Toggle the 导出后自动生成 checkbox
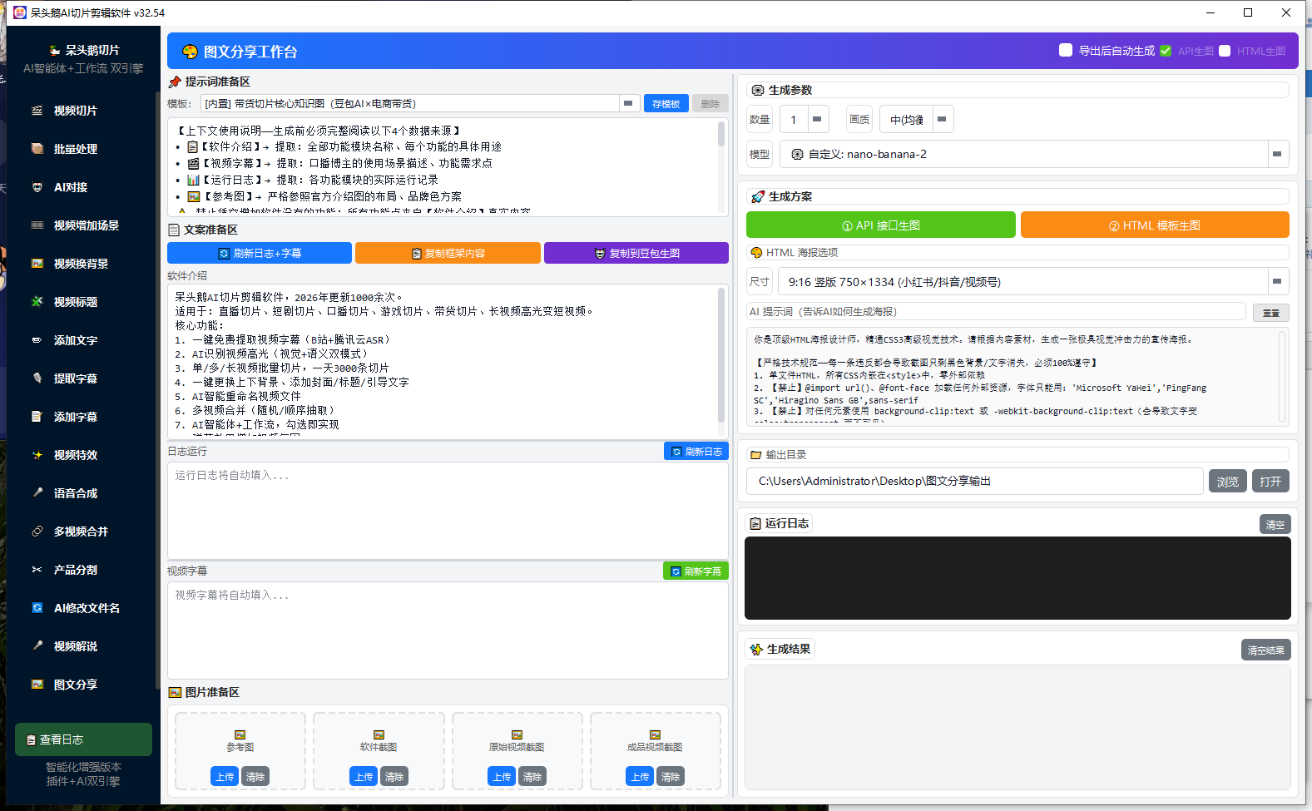Screen dimensions: 1312x811 pos(1066,50)
